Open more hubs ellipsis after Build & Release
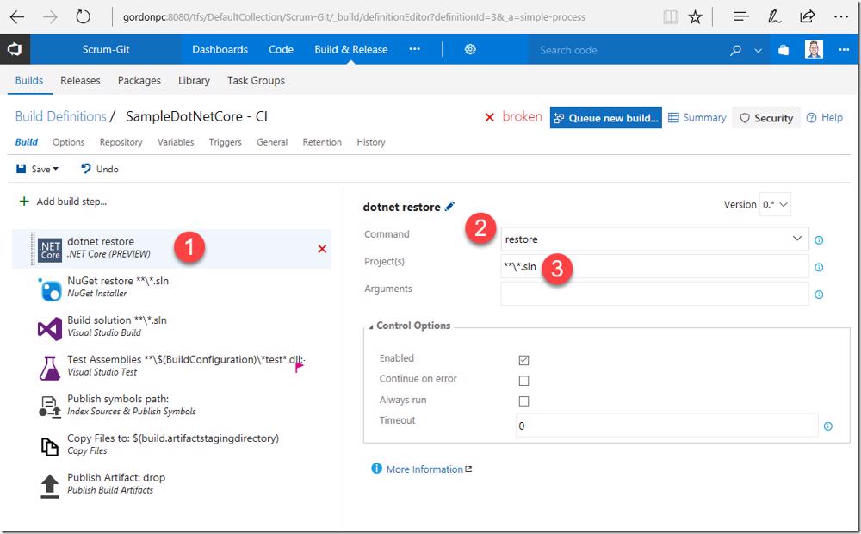The image size is (861, 534). [415, 49]
